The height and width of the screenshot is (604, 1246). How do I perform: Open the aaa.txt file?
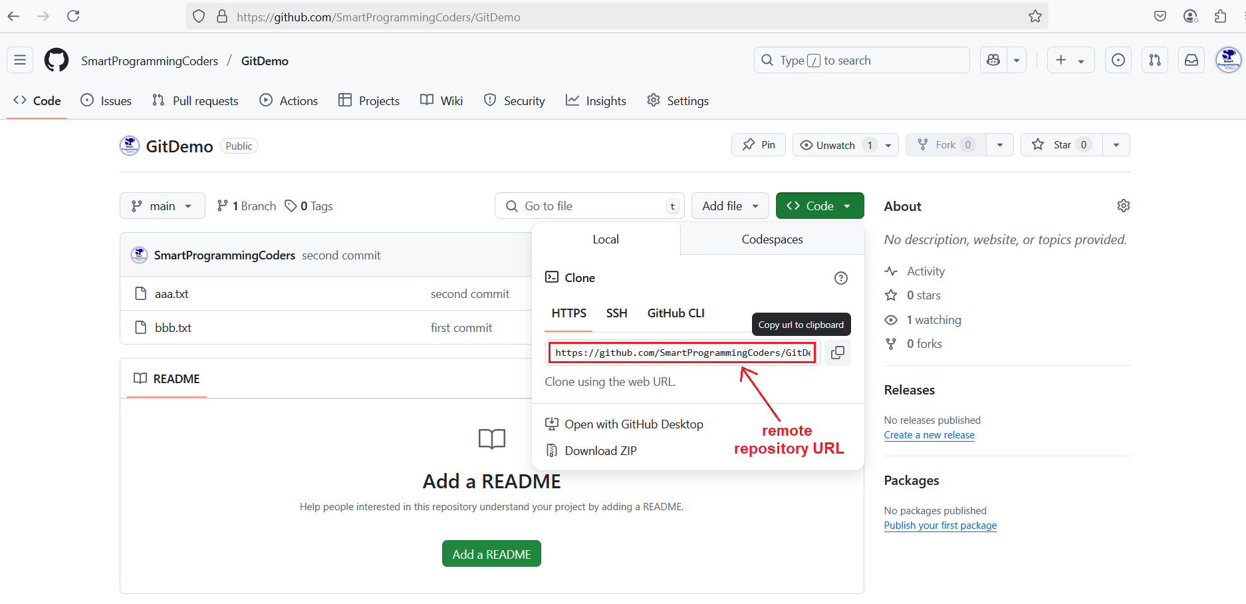click(x=172, y=294)
